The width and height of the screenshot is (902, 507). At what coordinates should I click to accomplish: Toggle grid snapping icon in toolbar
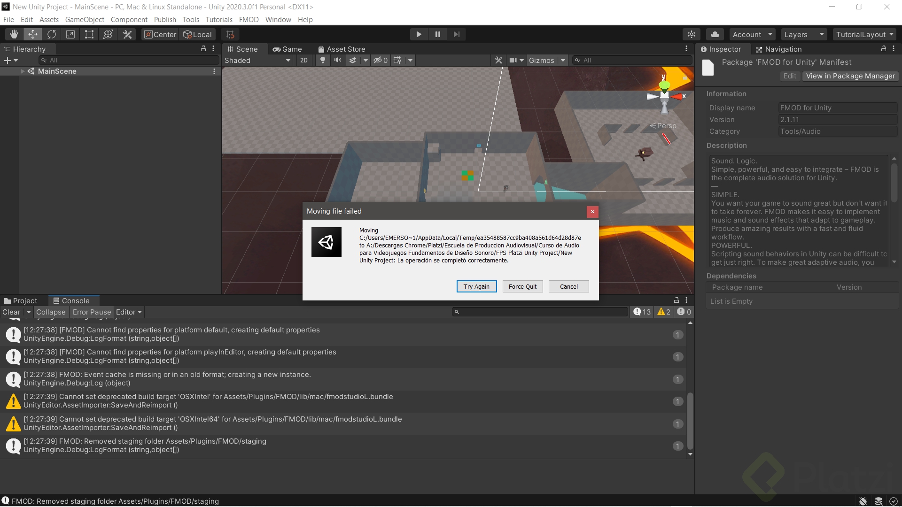pos(230,34)
